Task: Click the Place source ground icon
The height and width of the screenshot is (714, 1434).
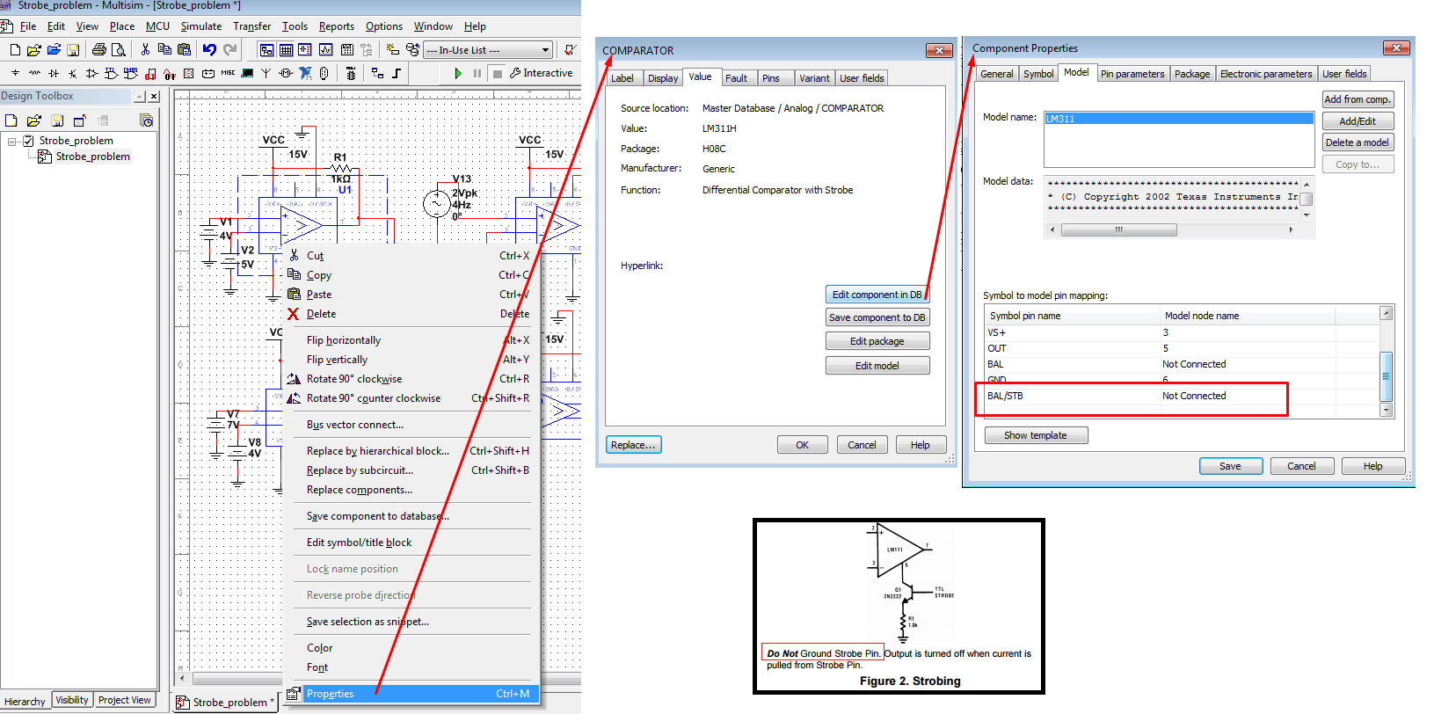Action: (x=15, y=74)
